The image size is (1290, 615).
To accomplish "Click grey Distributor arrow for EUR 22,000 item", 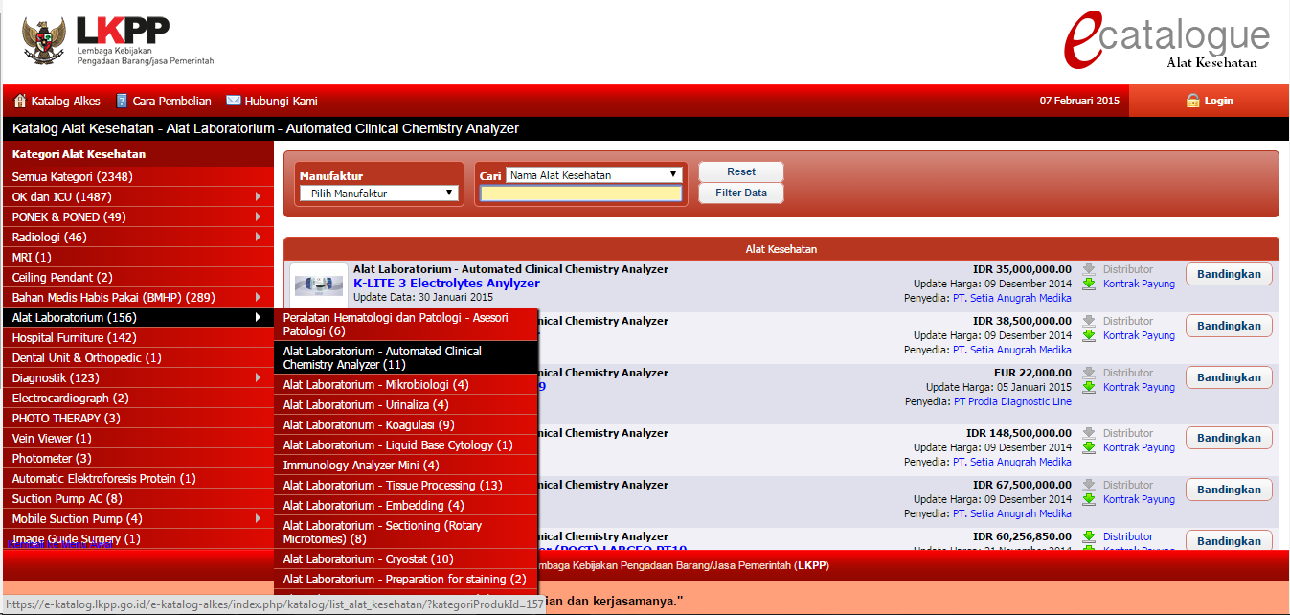I will [1089, 373].
